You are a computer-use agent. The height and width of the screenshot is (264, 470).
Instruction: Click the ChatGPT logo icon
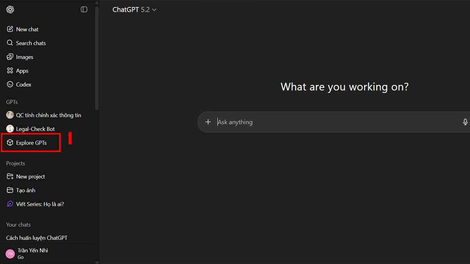10,9
